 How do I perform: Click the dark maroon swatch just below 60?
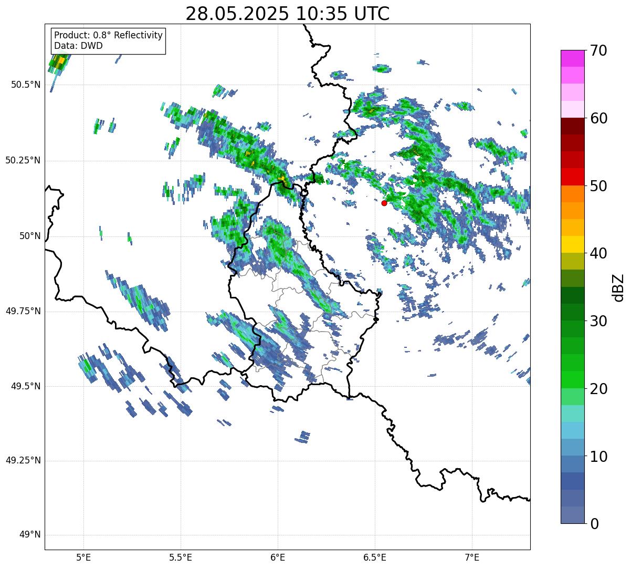(x=572, y=126)
